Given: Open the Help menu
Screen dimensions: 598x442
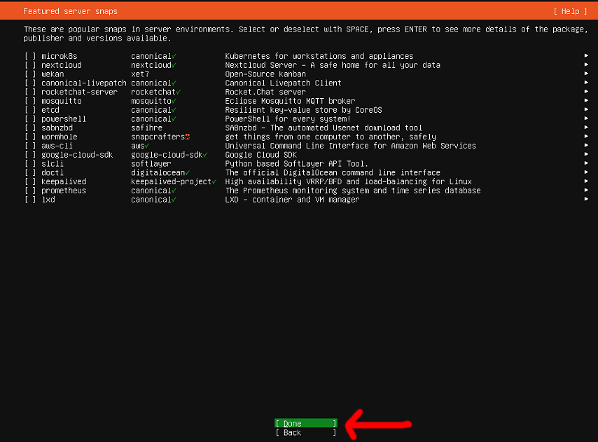Looking at the screenshot, I should click(x=571, y=11).
